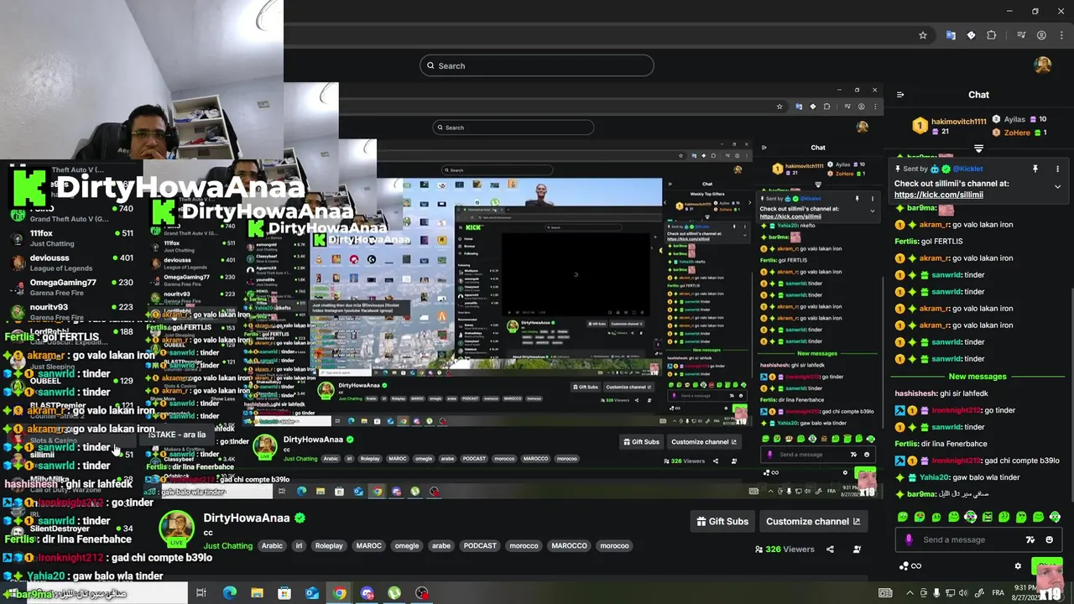Open the text style icon in message box
Viewport: 1074px width, 604px height.
pos(1030,539)
